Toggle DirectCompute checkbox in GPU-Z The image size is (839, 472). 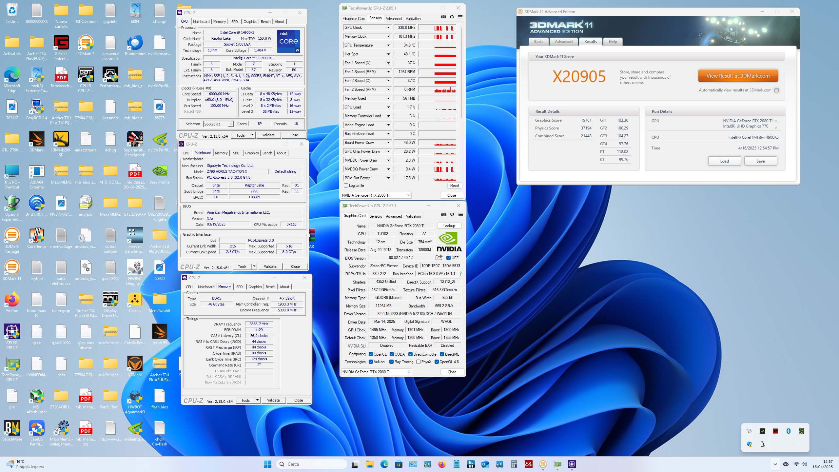coord(410,354)
